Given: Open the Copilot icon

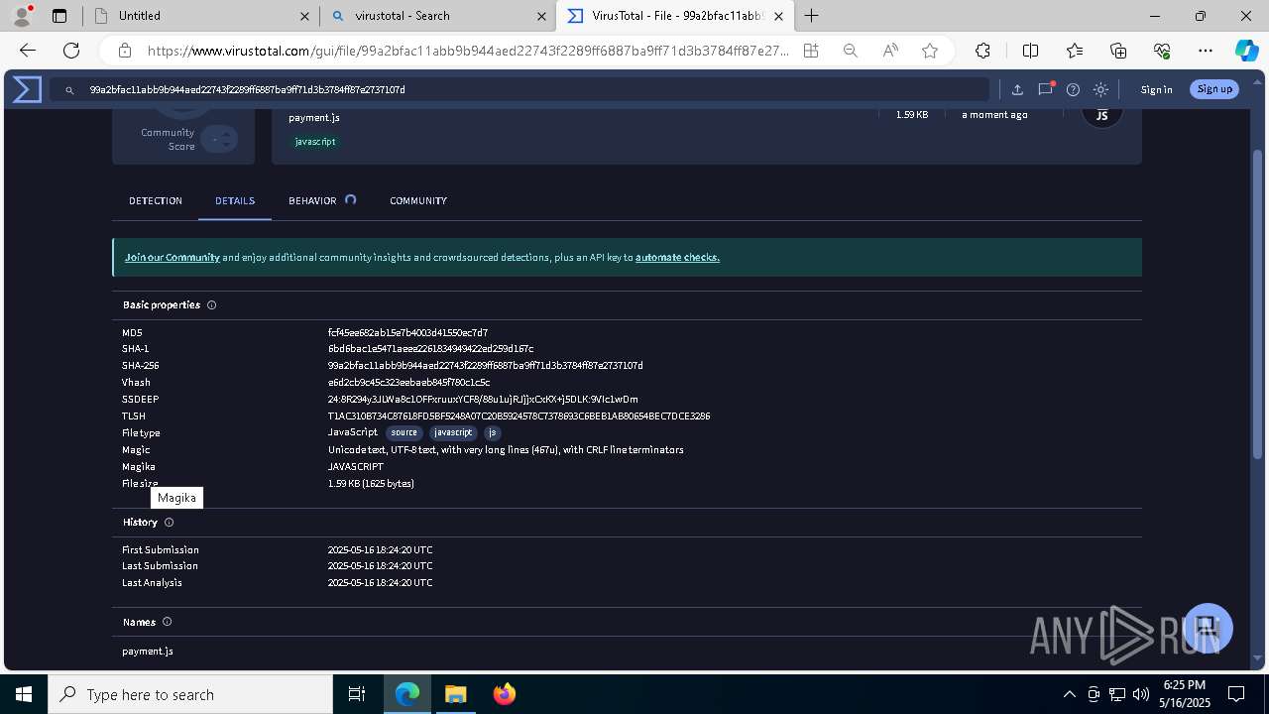Looking at the screenshot, I should [x=1246, y=51].
